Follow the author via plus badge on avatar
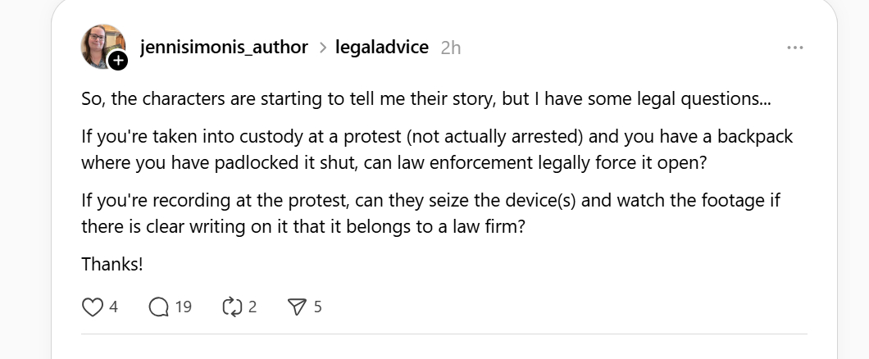Screen dimensions: 869x359 [x=118, y=60]
